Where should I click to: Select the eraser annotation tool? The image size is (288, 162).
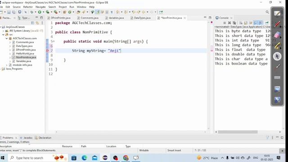click(277, 35)
